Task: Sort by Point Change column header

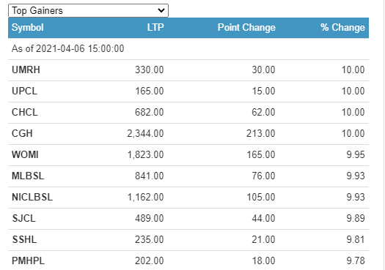Action: [x=246, y=28]
